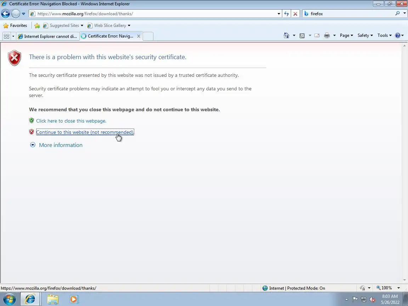Open the Safety menu

point(365,35)
